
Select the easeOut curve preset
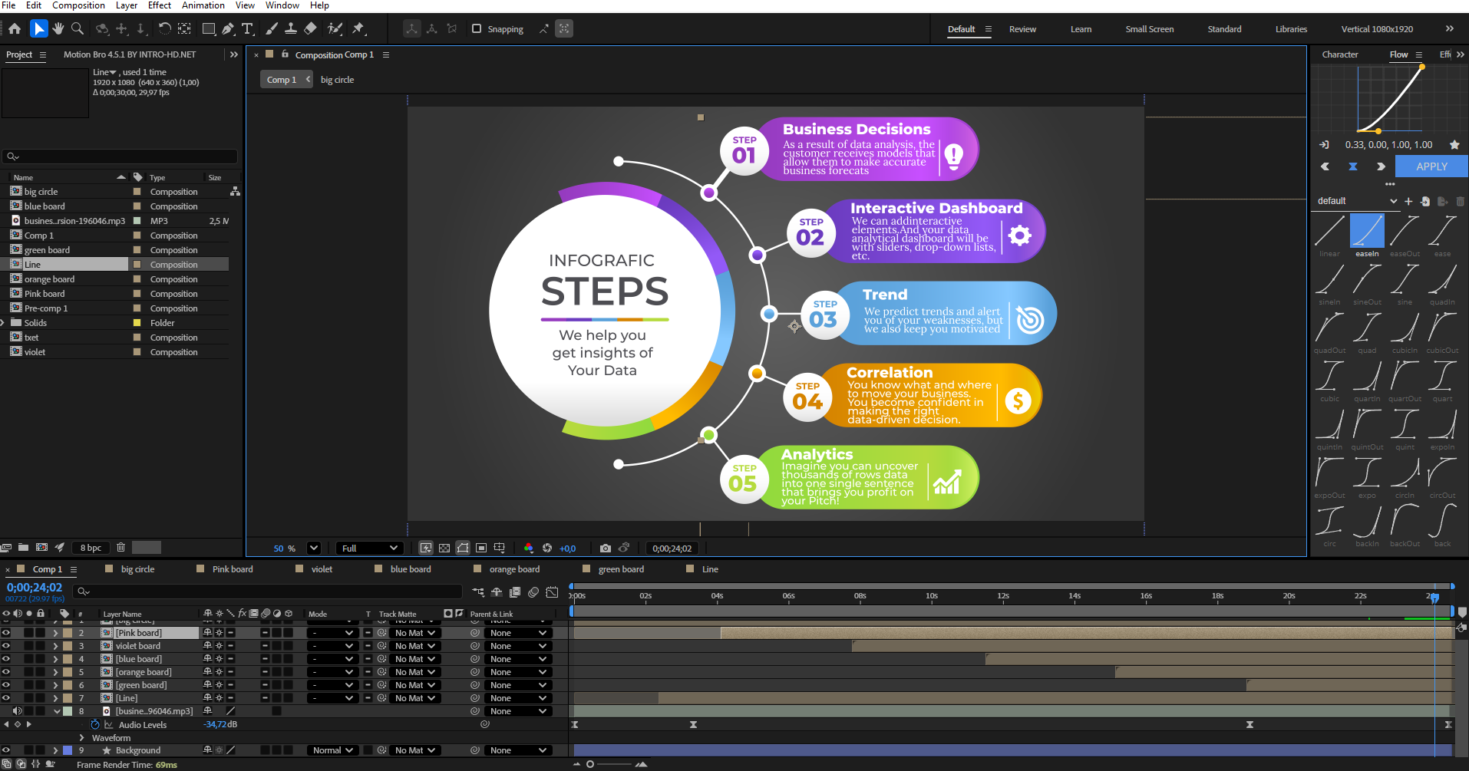click(1404, 232)
